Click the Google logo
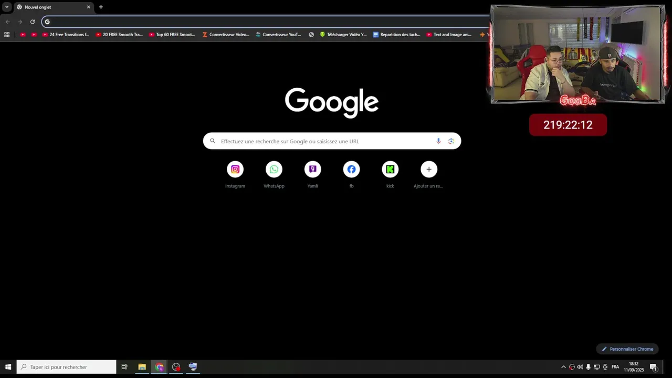Screen dimensions: 672x378 [x=332, y=102]
